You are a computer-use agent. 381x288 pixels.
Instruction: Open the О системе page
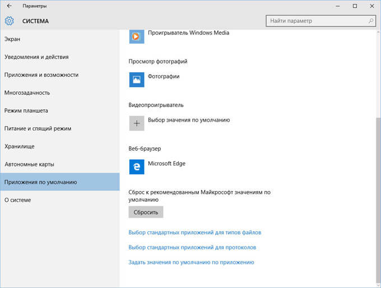pos(18,200)
